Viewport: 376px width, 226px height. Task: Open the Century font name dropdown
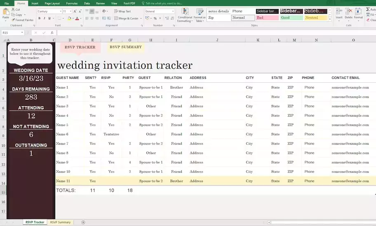(61, 12)
